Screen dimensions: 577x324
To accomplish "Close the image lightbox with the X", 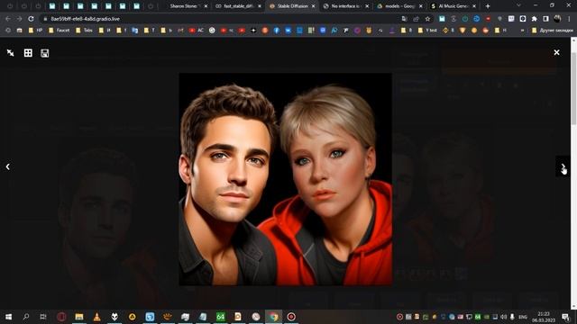I will 556,52.
